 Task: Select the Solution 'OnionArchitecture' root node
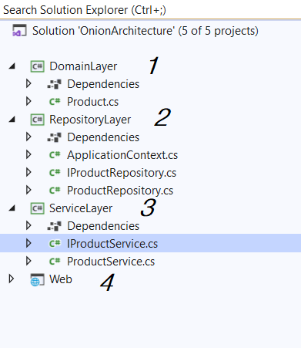click(145, 31)
